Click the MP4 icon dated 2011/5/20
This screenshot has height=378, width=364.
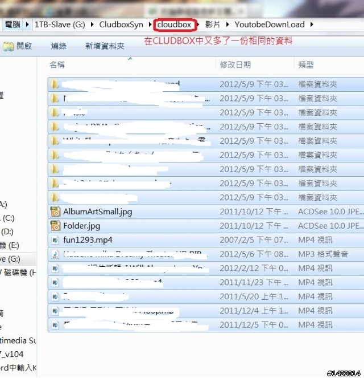[55, 296]
